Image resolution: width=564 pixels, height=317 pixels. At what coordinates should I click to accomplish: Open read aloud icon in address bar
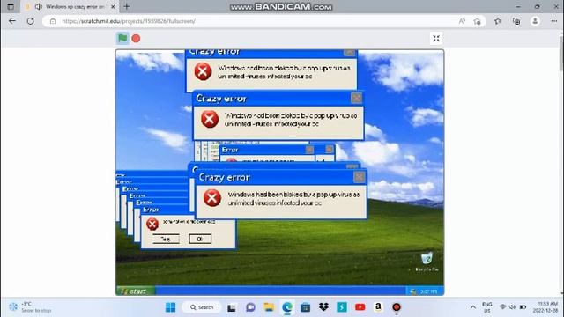462,21
